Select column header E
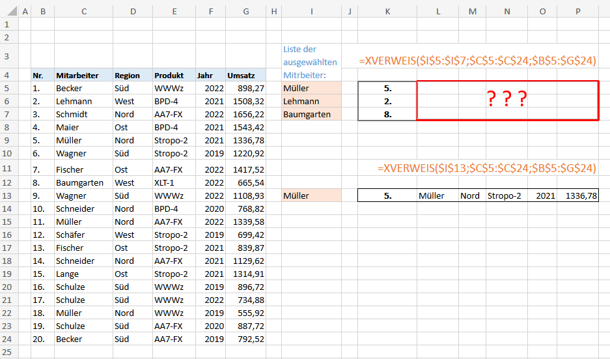Image resolution: width=610 pixels, height=359 pixels. [174, 11]
